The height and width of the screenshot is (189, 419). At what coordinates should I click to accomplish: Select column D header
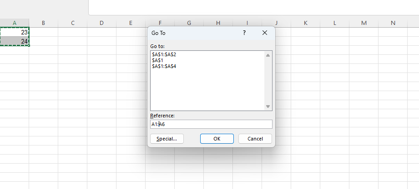pyautogui.click(x=101, y=23)
